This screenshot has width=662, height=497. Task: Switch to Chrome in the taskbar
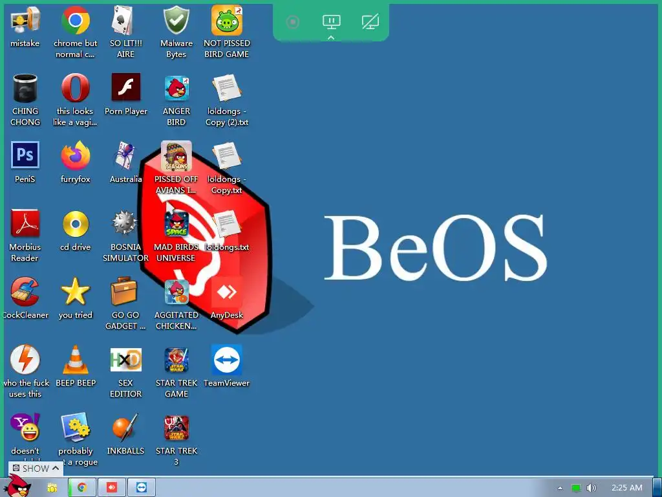(82, 488)
